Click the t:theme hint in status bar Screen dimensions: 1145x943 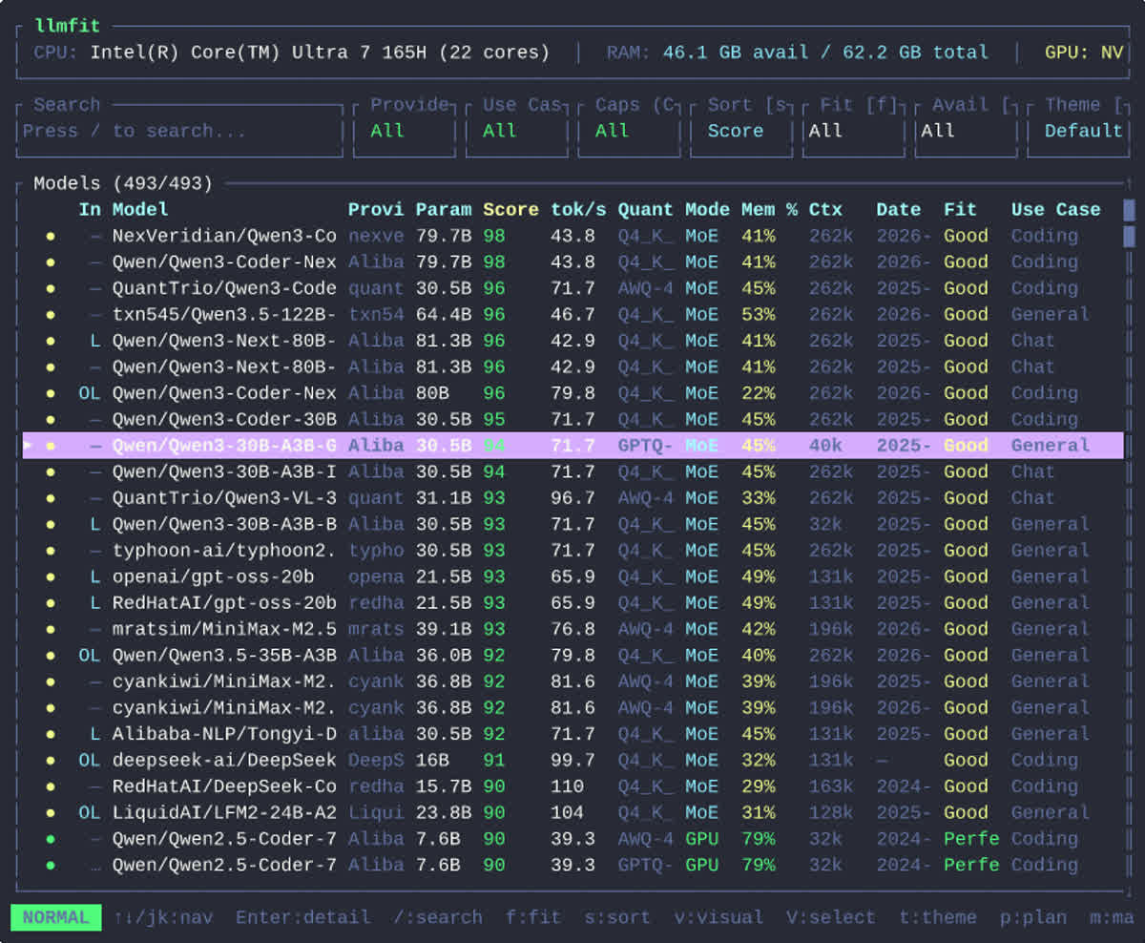tap(938, 917)
